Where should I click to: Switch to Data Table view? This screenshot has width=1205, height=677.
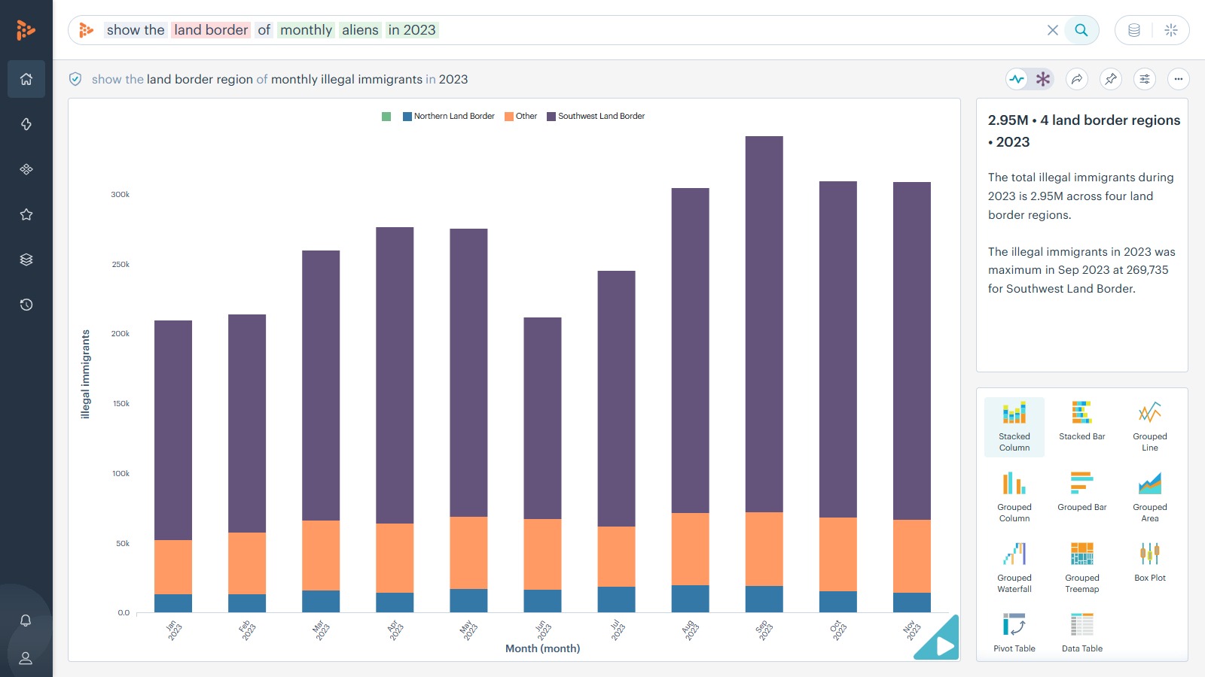(1082, 633)
